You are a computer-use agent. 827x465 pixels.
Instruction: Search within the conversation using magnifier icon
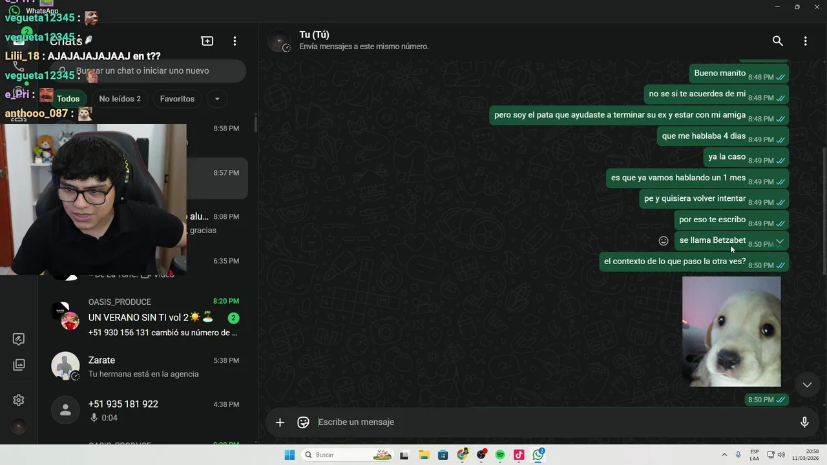(x=778, y=41)
